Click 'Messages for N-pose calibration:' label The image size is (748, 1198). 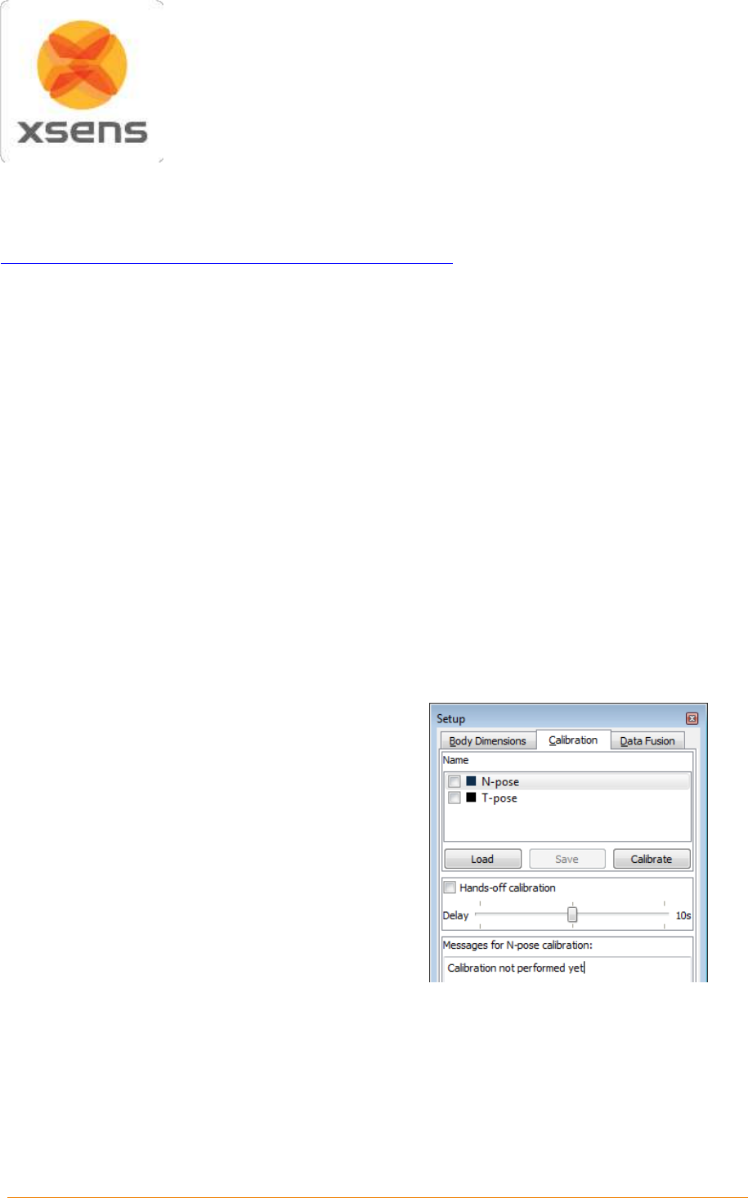point(517,945)
